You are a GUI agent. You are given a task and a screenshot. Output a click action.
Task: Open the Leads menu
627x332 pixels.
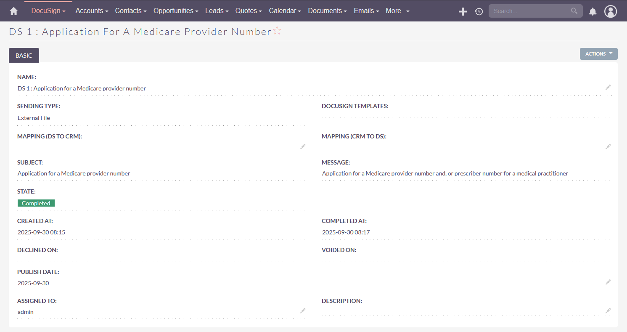point(217,11)
